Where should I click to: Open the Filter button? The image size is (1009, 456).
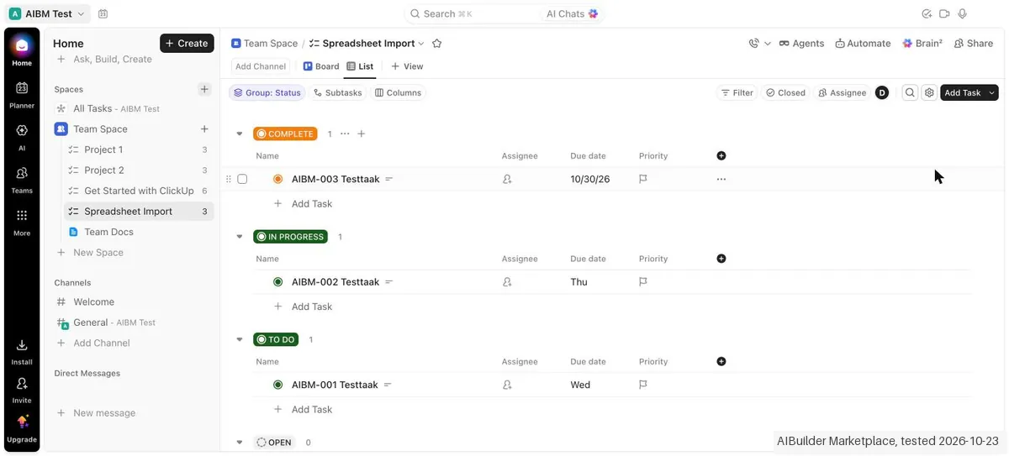(x=737, y=92)
